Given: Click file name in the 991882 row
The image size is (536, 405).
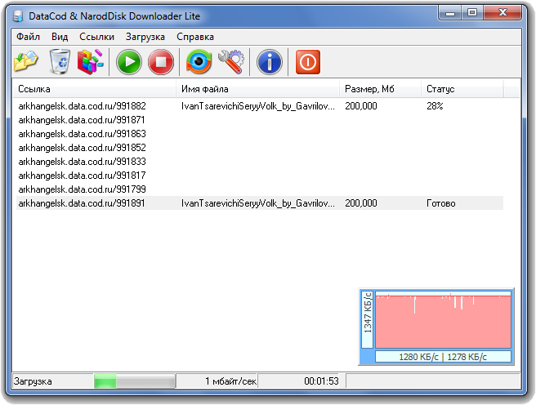Looking at the screenshot, I should click(x=258, y=106).
